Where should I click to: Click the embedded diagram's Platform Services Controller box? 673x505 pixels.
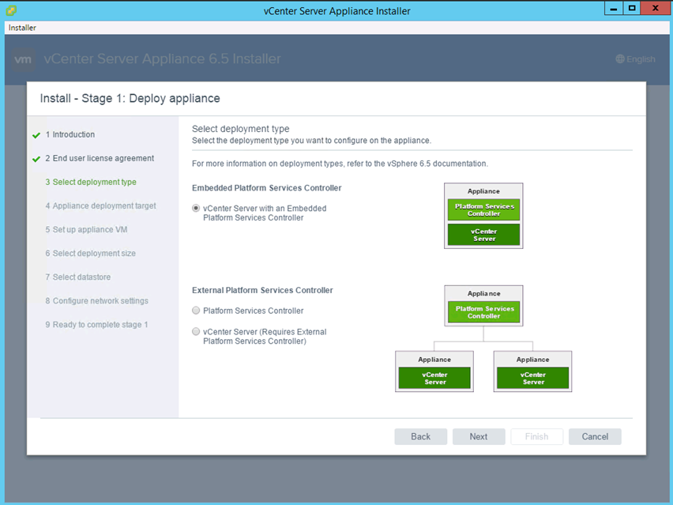coord(483,209)
